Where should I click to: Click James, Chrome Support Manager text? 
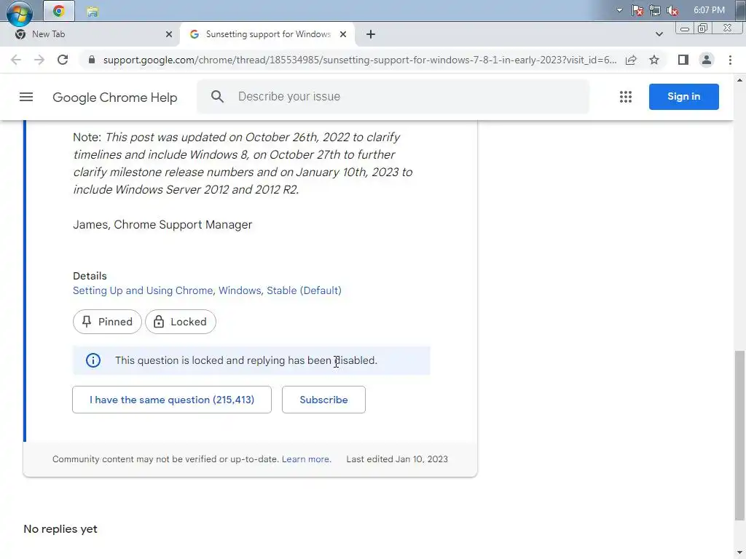[x=162, y=224]
